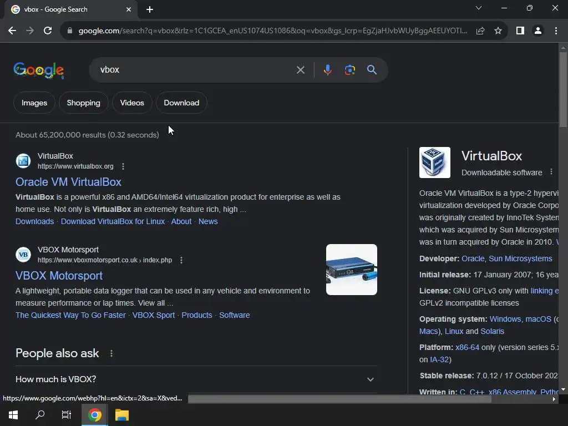Open the Software sitelink
Screen dimensions: 568x426
[x=235, y=315]
